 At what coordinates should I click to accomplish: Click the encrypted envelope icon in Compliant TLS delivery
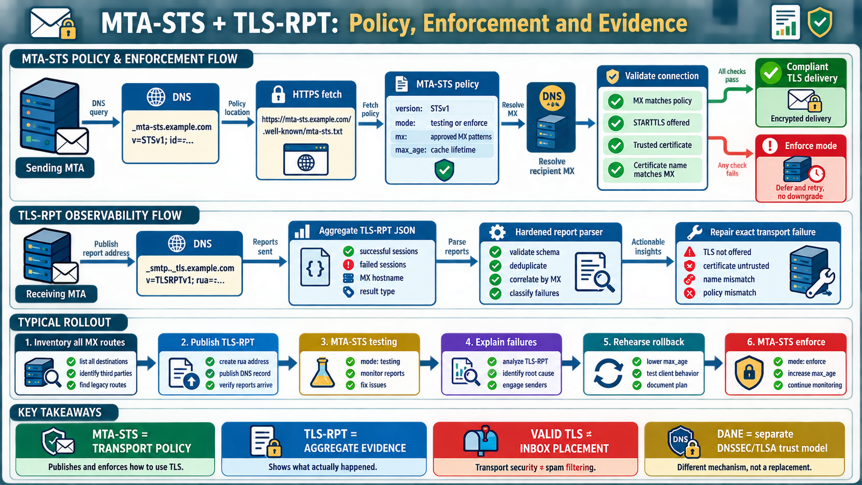(804, 101)
